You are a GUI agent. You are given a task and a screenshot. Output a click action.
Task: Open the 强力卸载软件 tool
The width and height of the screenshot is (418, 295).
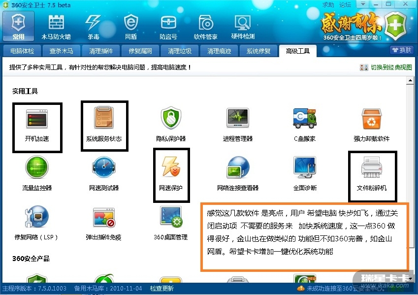pos(372,124)
